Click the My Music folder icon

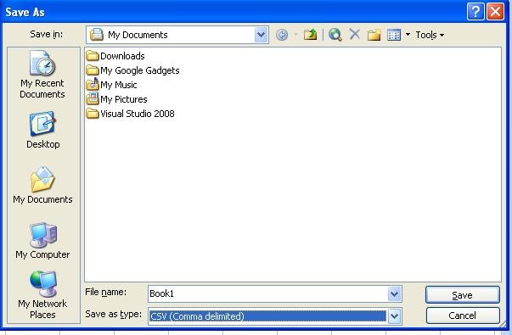[93, 84]
